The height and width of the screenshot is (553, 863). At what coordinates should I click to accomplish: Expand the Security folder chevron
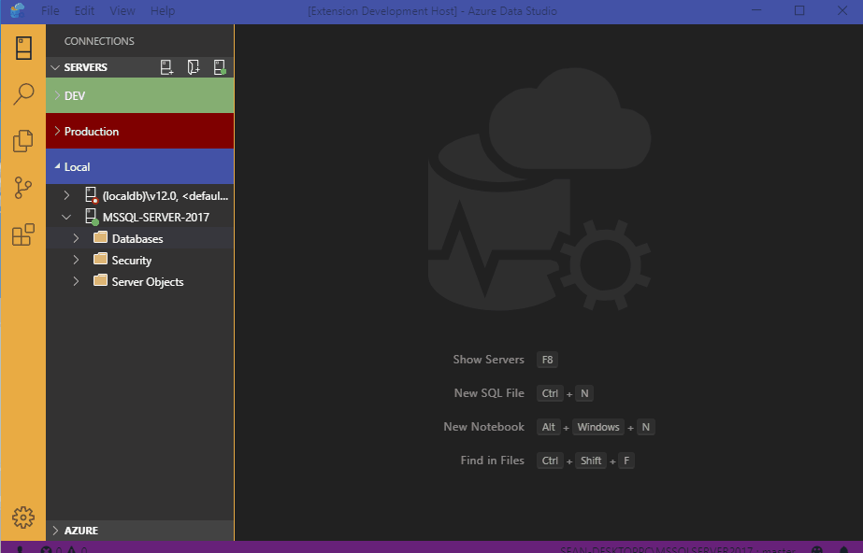pos(76,260)
